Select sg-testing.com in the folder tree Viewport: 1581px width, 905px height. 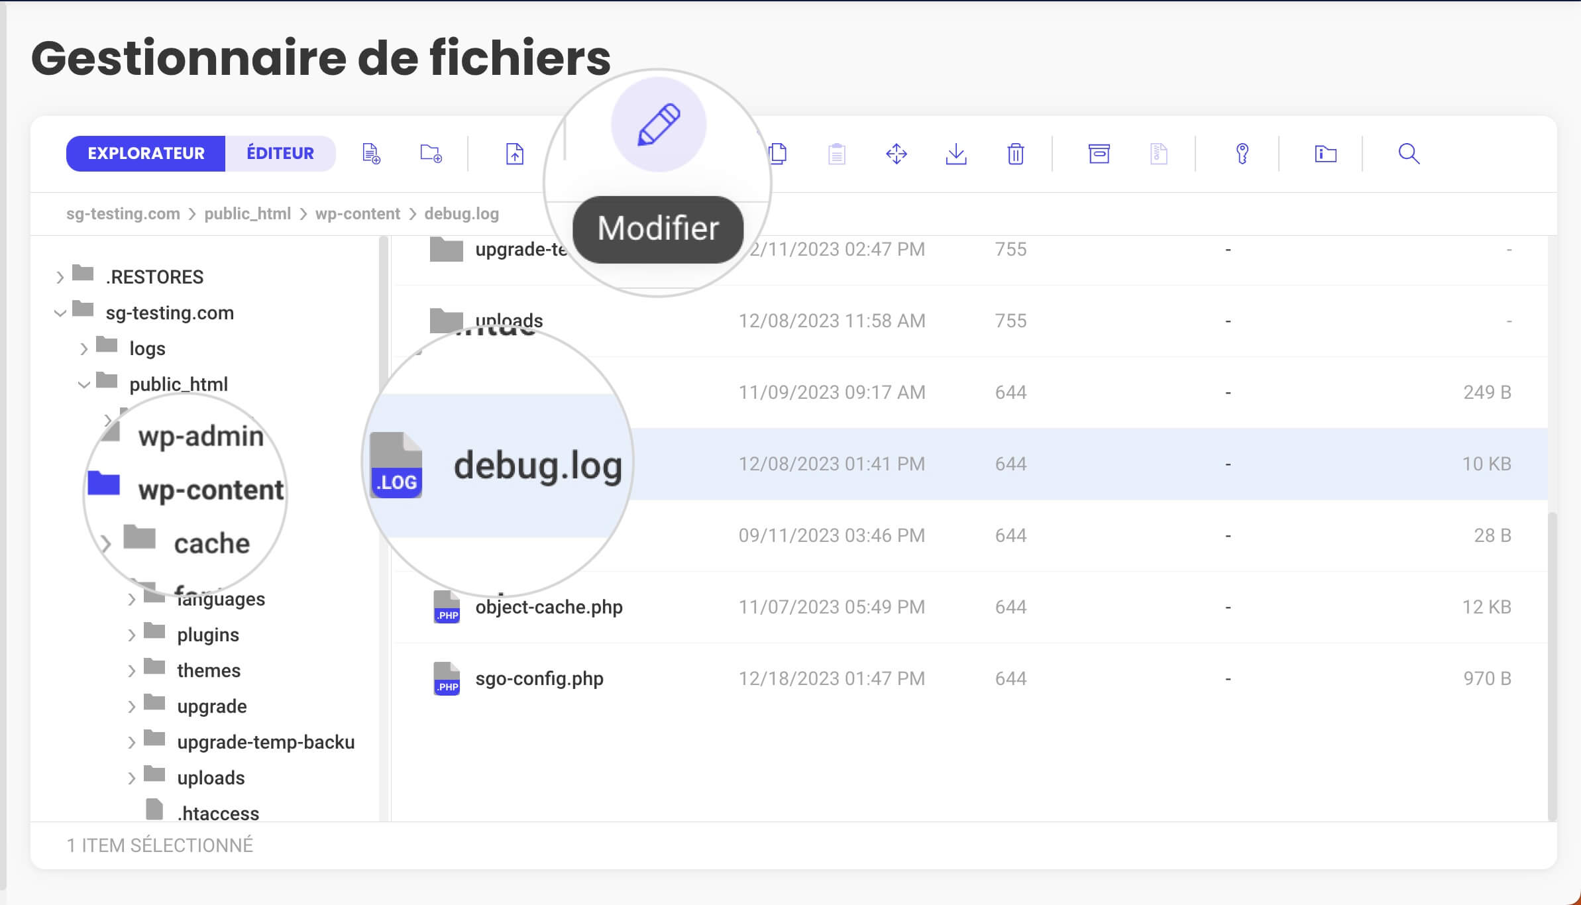[170, 313]
